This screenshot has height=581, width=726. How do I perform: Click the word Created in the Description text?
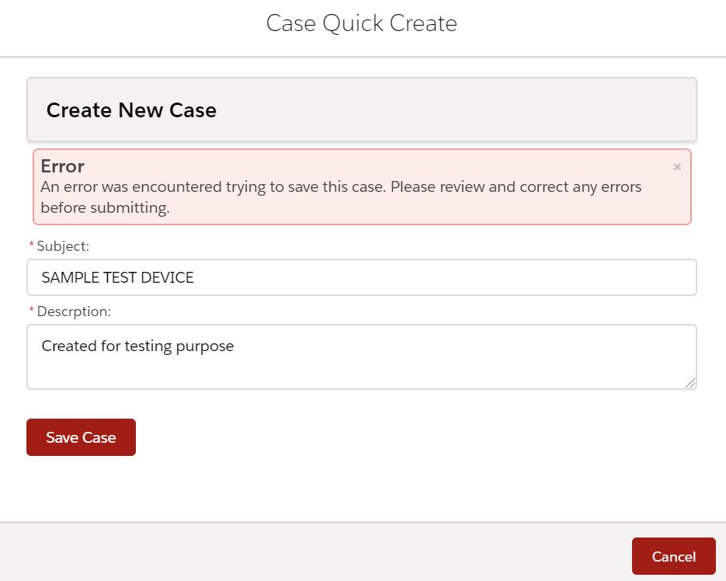click(x=68, y=346)
